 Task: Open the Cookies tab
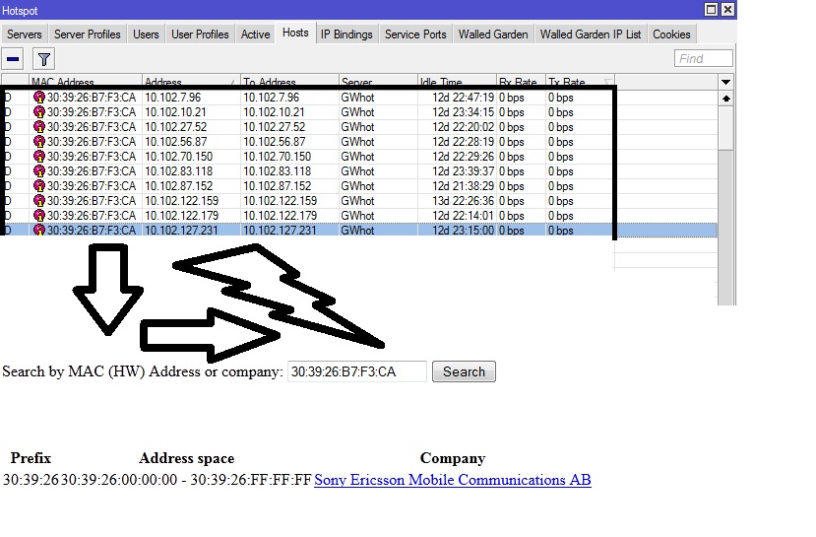pos(671,34)
